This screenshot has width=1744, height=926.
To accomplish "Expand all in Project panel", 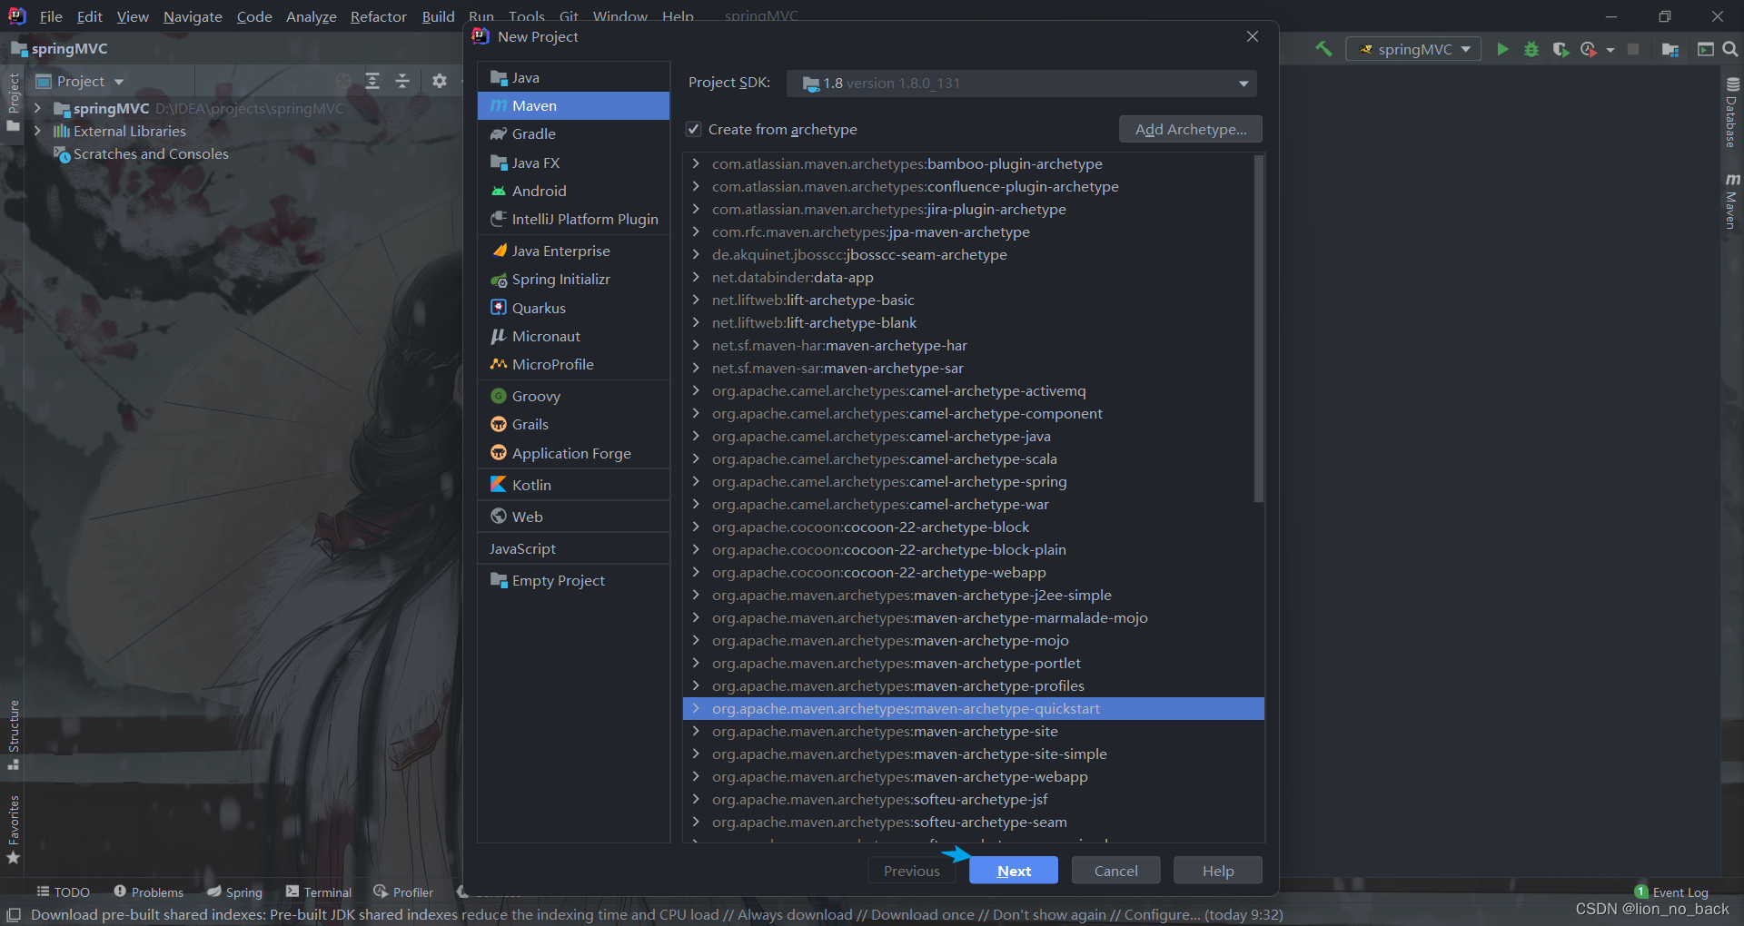I will pos(372,81).
